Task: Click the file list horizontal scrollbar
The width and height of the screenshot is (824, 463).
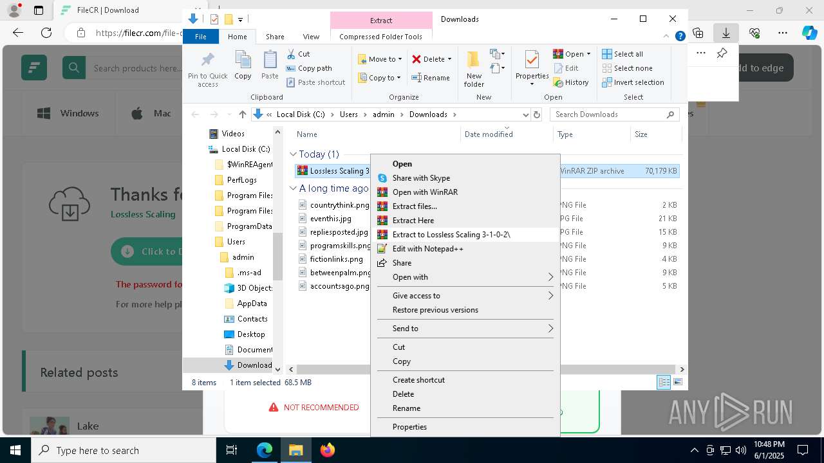Action: point(486,370)
